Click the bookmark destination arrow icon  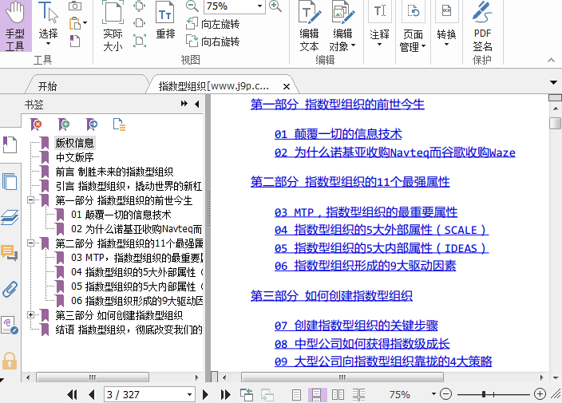92,124
